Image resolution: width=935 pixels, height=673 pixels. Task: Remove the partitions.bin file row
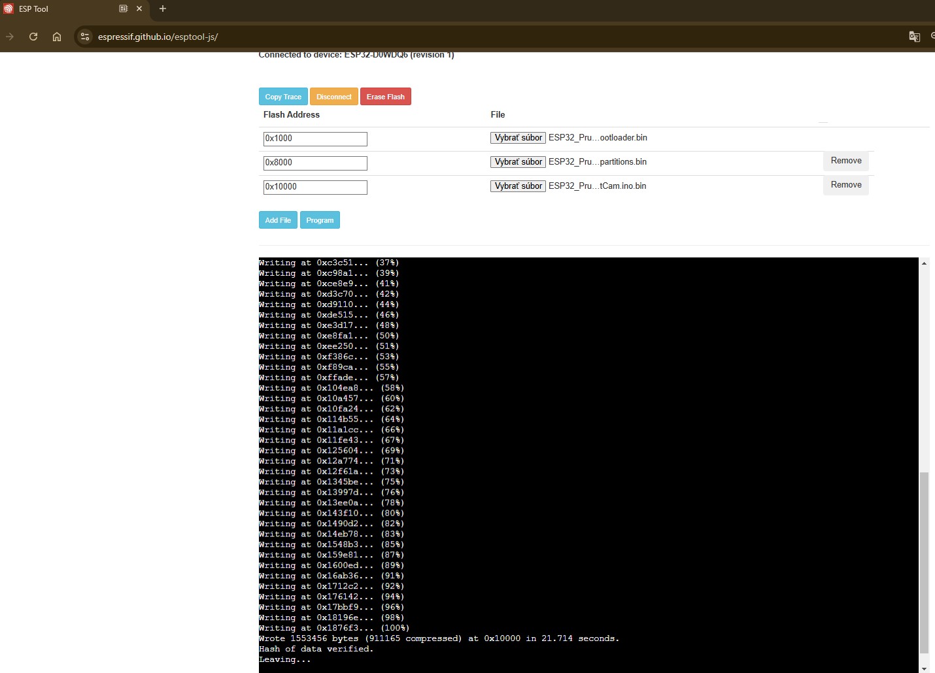[x=845, y=161]
